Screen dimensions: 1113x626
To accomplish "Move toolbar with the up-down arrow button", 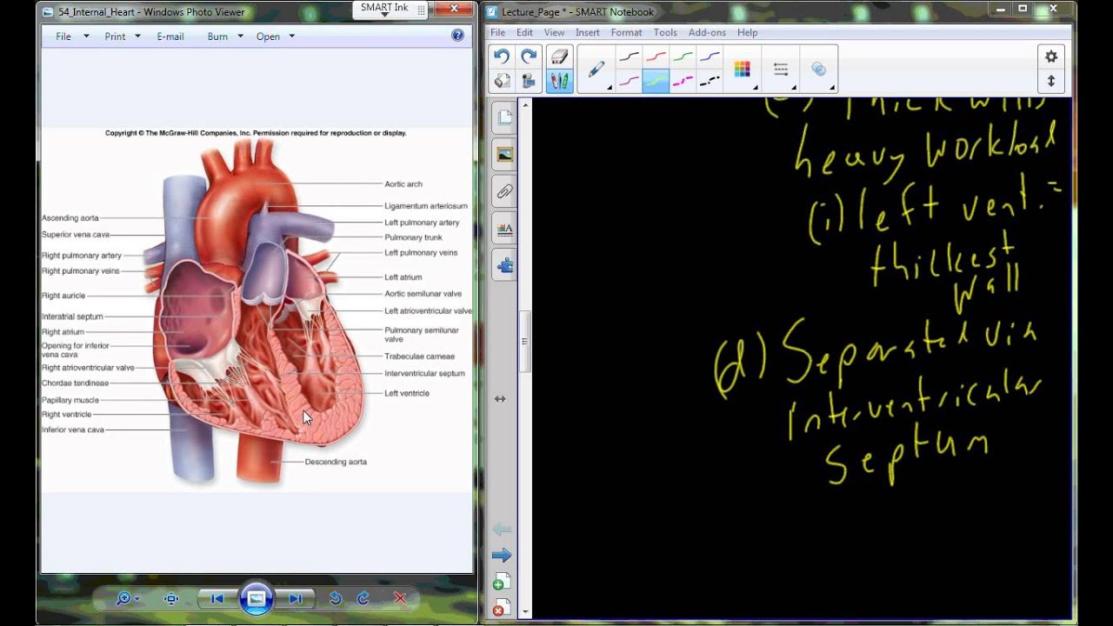I will (x=1051, y=81).
